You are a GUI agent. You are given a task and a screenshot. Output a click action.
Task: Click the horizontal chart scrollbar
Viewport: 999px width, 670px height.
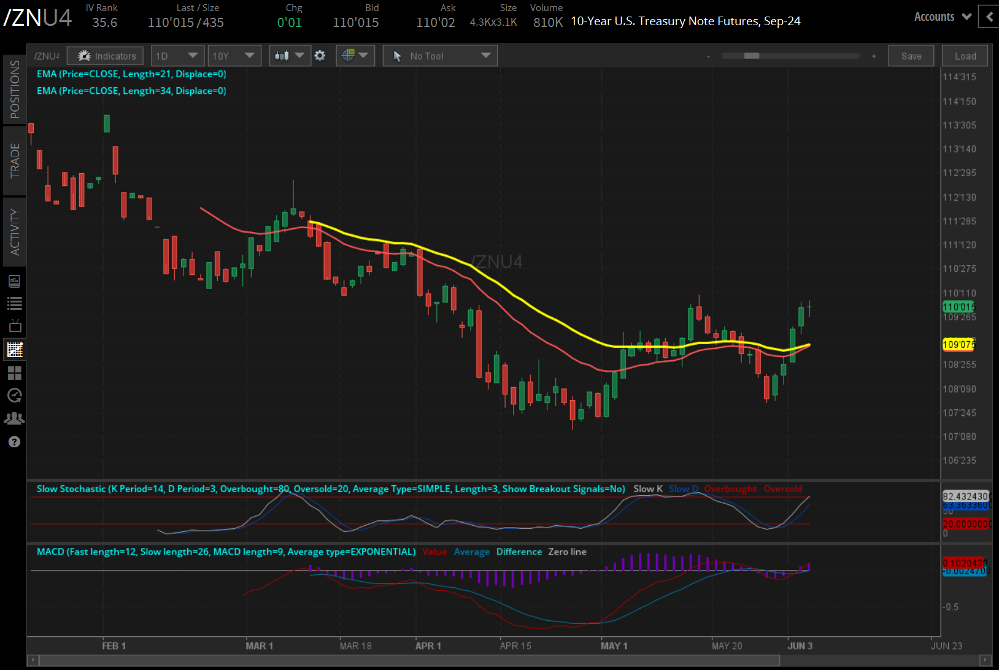(410, 660)
